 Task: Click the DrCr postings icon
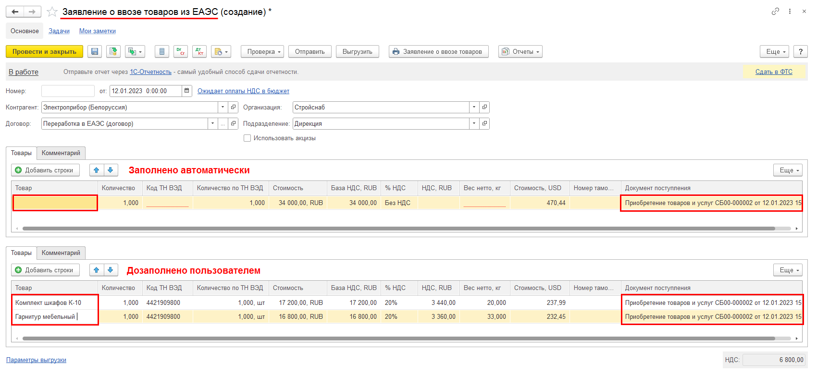pos(181,51)
